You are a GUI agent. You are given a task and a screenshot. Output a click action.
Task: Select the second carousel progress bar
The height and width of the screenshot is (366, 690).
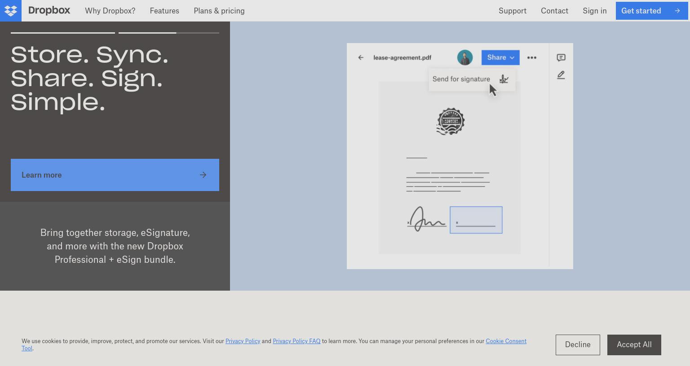pyautogui.click(x=169, y=33)
